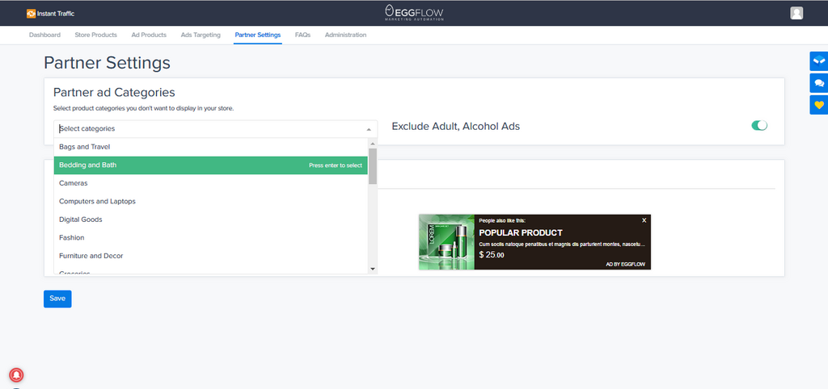Click the $ 25.00 price text
The width and height of the screenshot is (828, 389).
pos(492,254)
